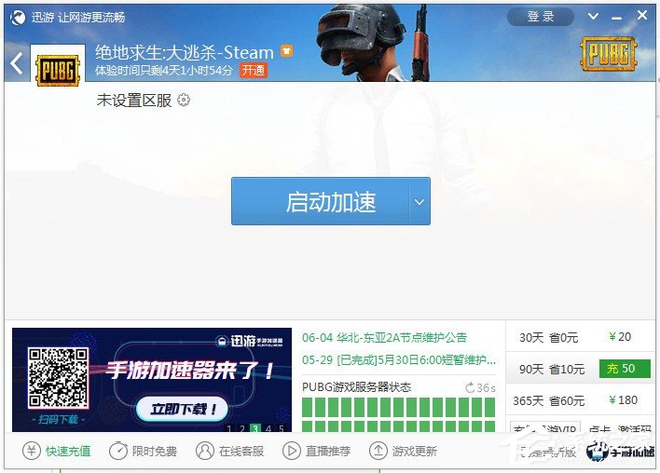Click the QR code in the ad banner
This screenshot has width=660, height=473.
[58, 378]
